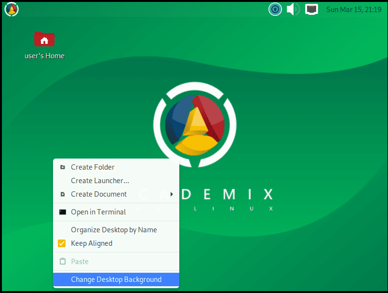
Task: Click the folder icon beside Create Folder
Action: tap(63, 167)
